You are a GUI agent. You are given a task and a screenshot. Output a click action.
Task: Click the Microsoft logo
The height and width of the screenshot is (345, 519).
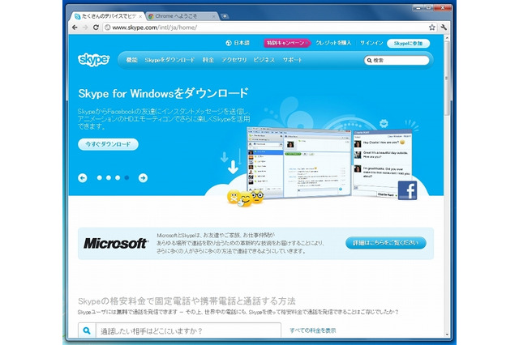point(116,242)
